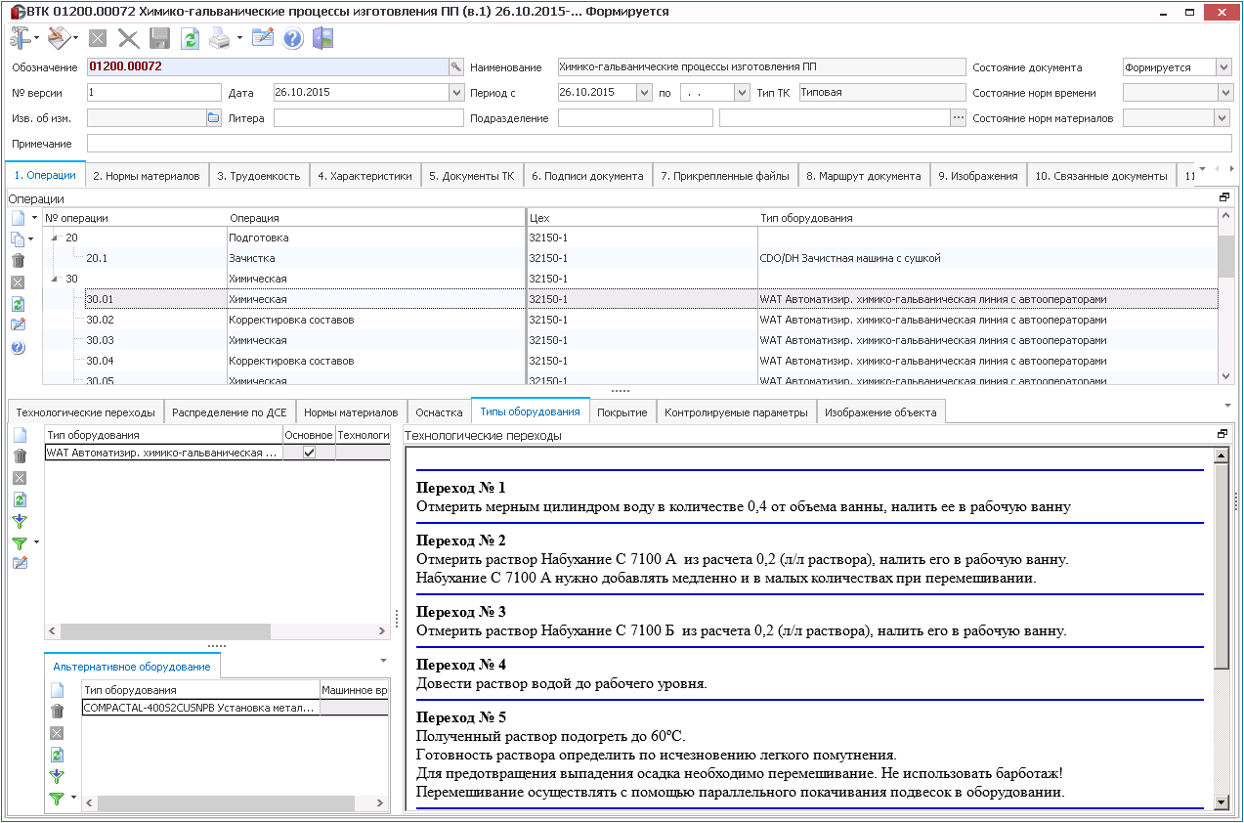This screenshot has height=823, width=1244.
Task: Open the Дата date dropdown
Action: 456,93
